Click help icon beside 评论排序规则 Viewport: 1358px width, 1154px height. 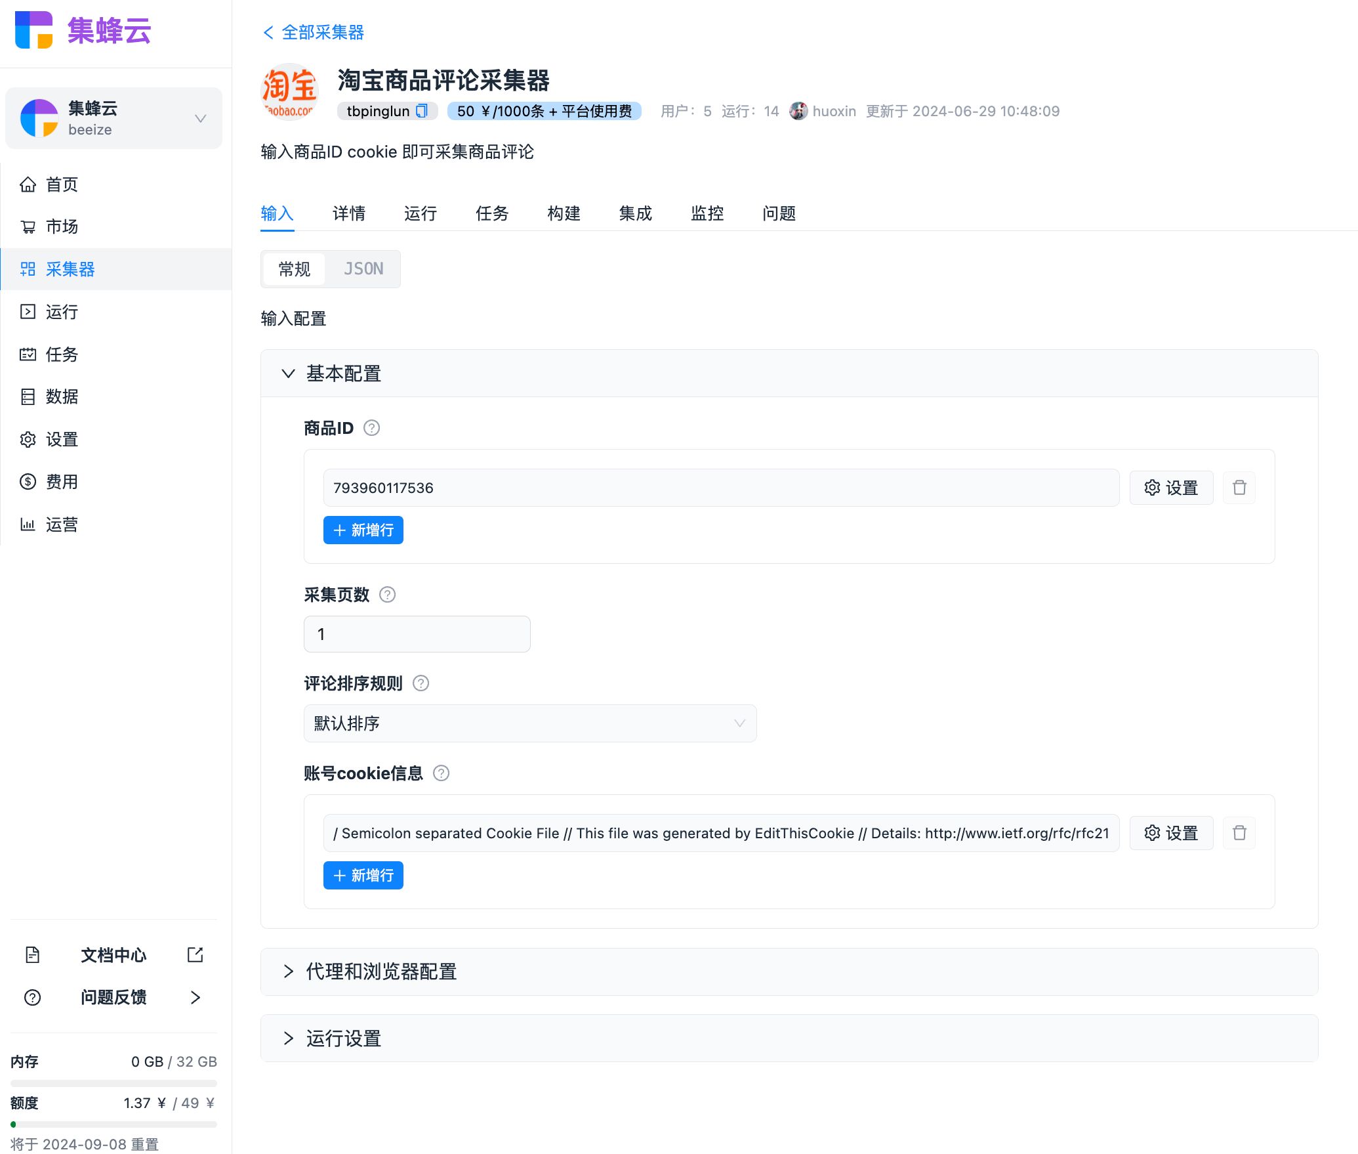(421, 683)
